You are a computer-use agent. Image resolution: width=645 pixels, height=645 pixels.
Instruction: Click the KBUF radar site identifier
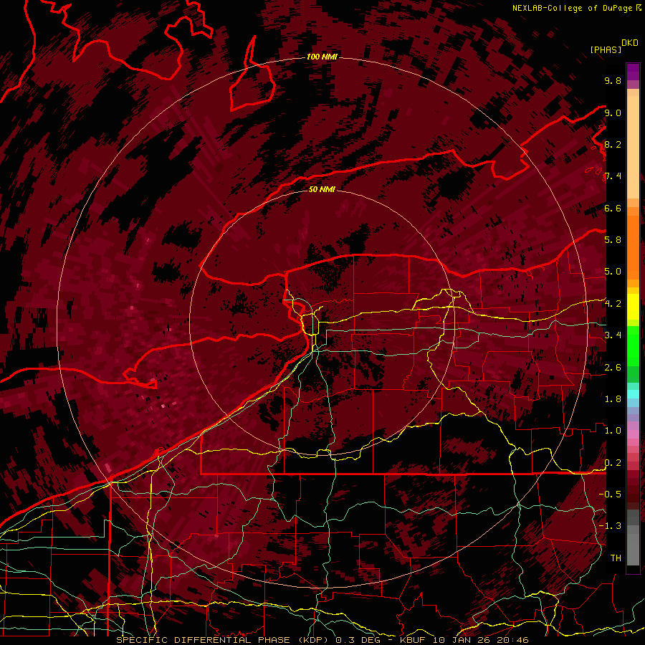point(413,640)
